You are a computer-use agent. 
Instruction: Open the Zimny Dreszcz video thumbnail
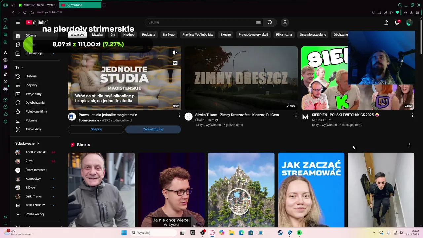coord(241,78)
